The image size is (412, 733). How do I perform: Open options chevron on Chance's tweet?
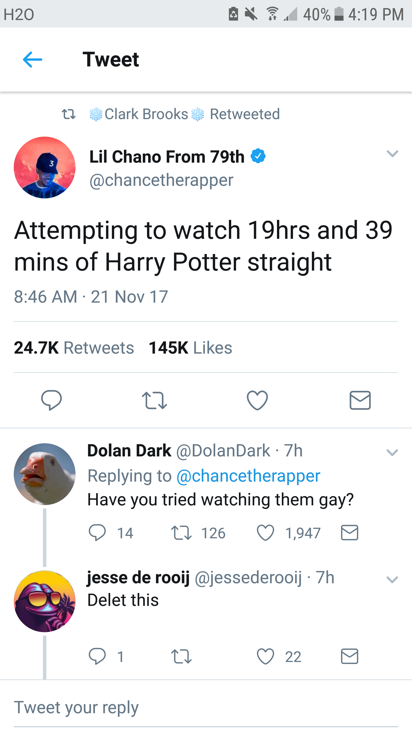click(x=392, y=154)
